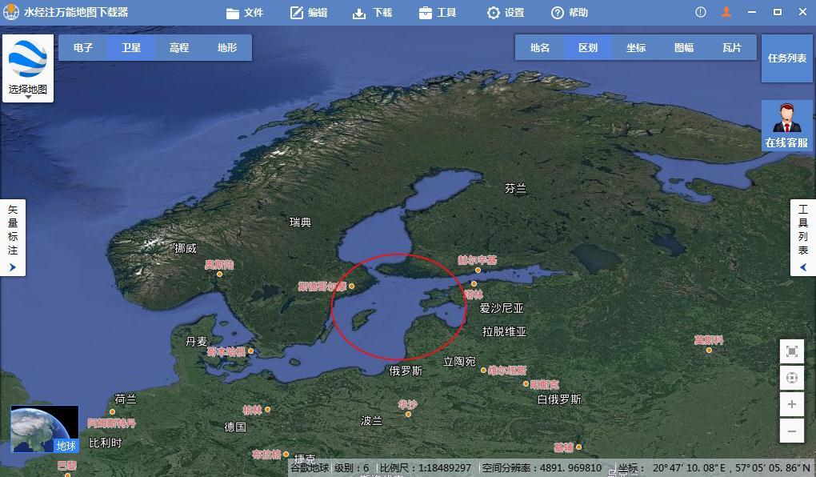Screen dimensions: 816x477
Task: Switch to 卫星 satellite map layer
Action: [x=131, y=48]
